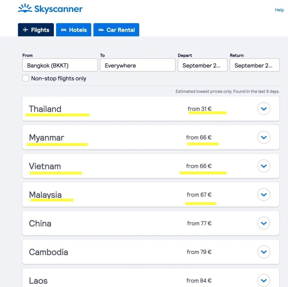Expand the Cambodia price details
This screenshot has width=288, height=287.
(x=264, y=252)
